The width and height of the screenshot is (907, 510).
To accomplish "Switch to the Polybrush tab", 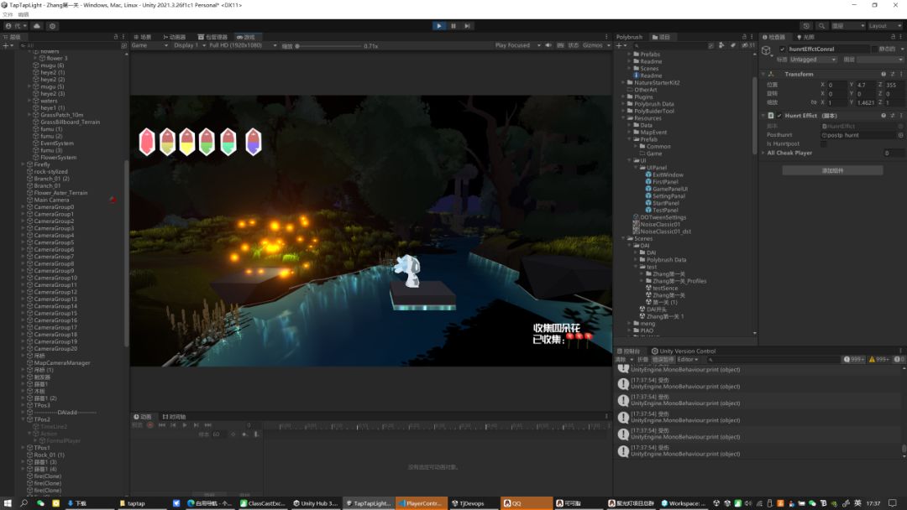I will point(630,37).
